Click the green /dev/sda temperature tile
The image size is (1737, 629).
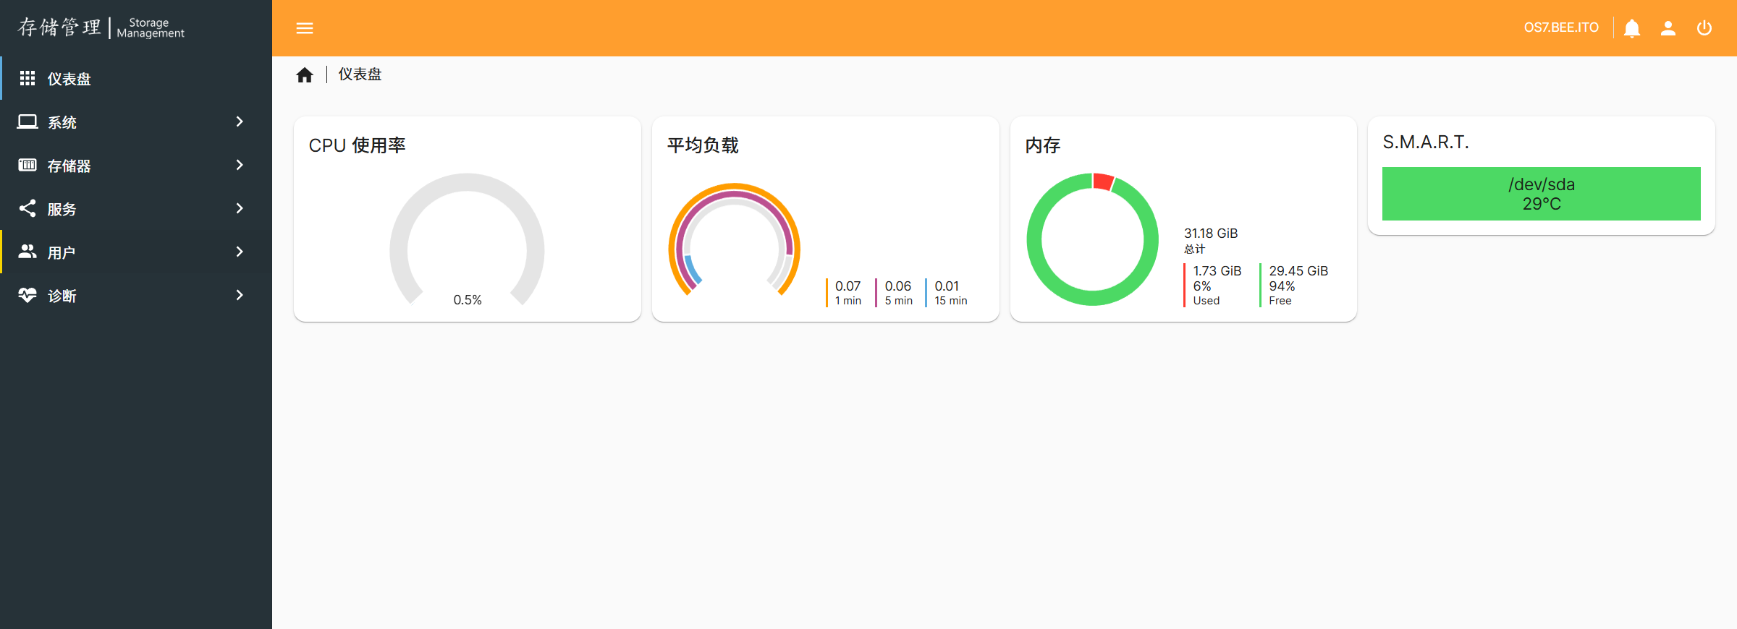1541,194
